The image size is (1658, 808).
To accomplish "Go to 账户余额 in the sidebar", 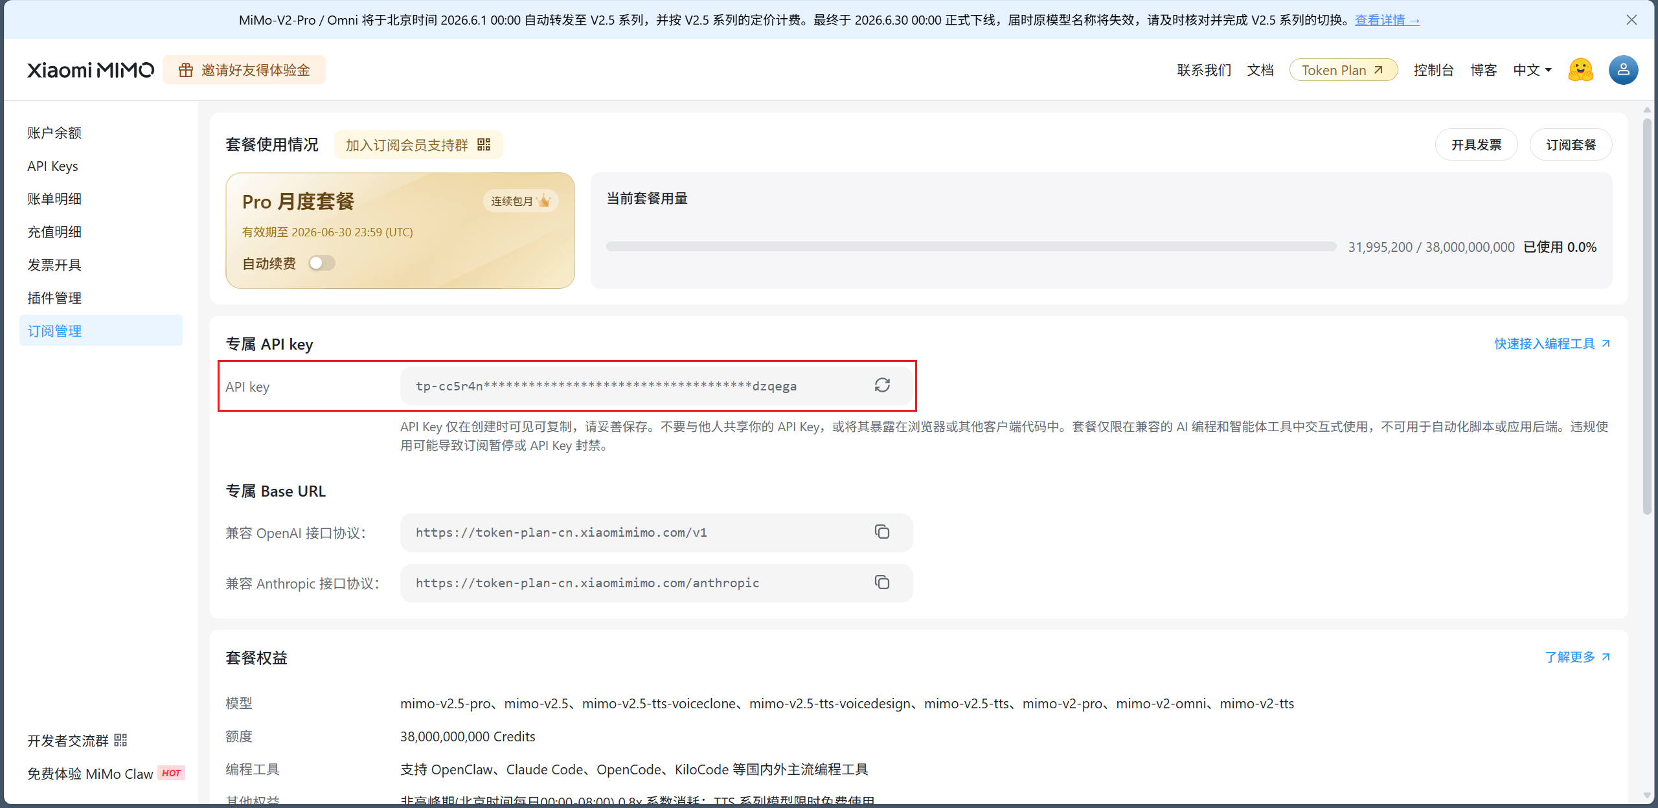I will click(x=101, y=133).
